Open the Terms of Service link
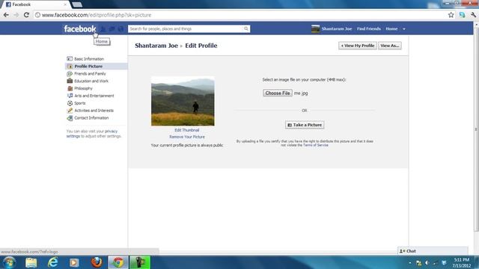 316,145
